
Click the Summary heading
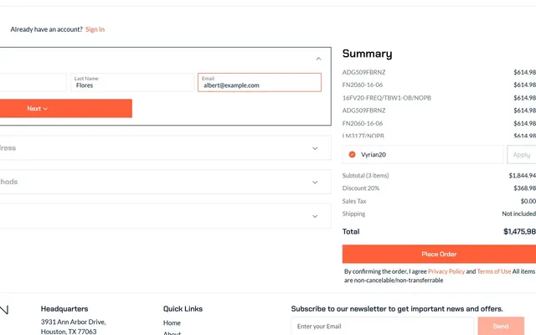click(x=367, y=54)
